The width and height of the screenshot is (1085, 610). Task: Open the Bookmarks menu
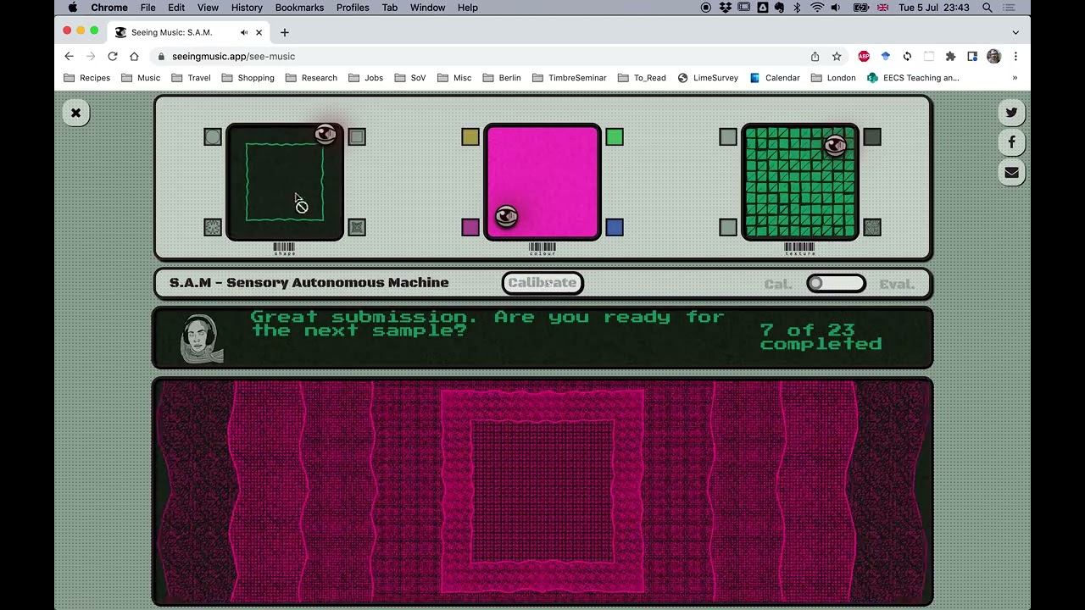(x=299, y=8)
